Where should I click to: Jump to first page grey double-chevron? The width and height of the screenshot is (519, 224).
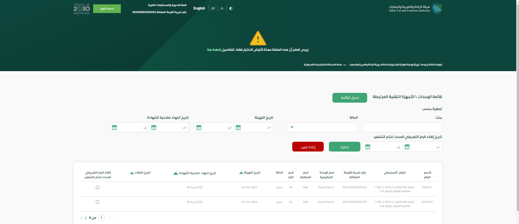(114, 218)
